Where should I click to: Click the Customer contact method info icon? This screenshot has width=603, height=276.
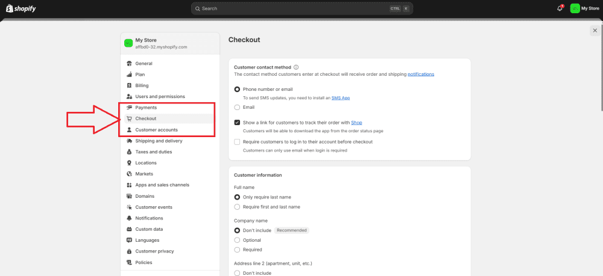296,67
